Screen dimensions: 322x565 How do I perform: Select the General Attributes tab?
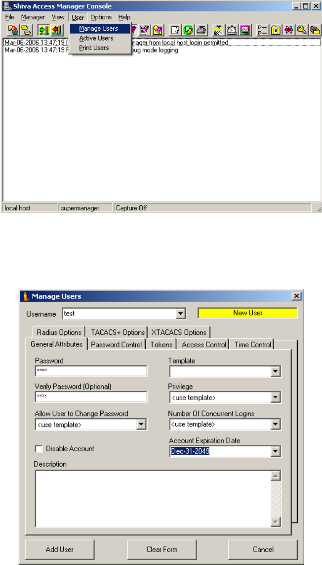click(56, 344)
